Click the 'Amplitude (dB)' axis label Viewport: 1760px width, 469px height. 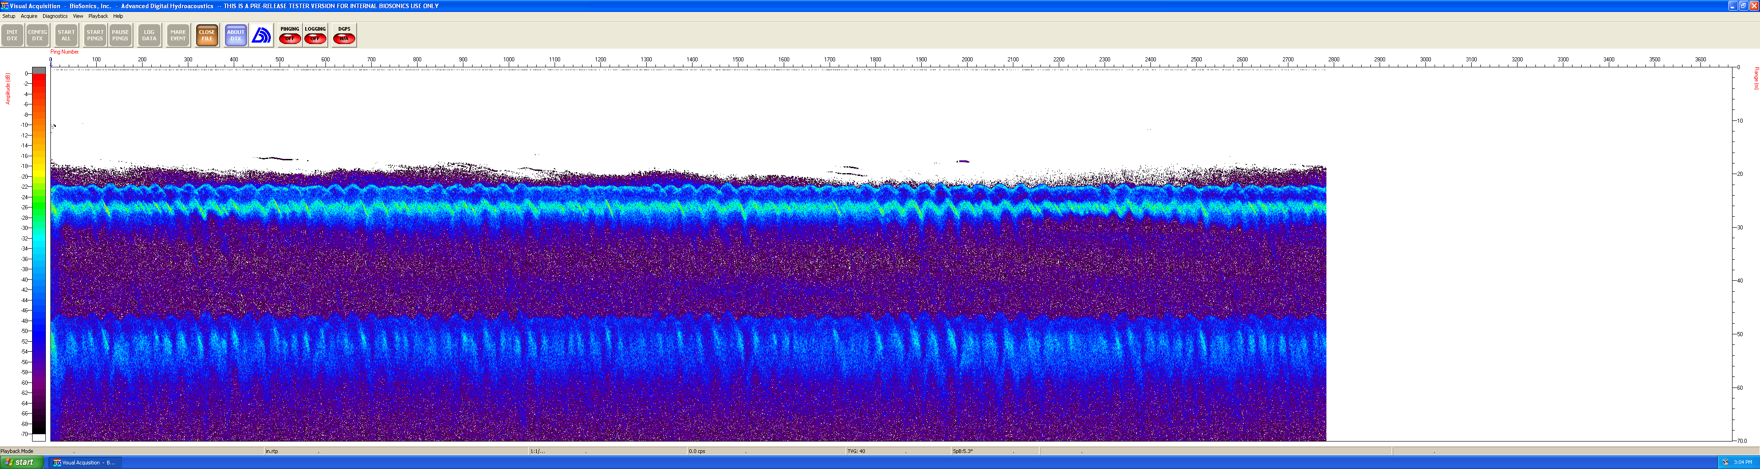(x=8, y=89)
